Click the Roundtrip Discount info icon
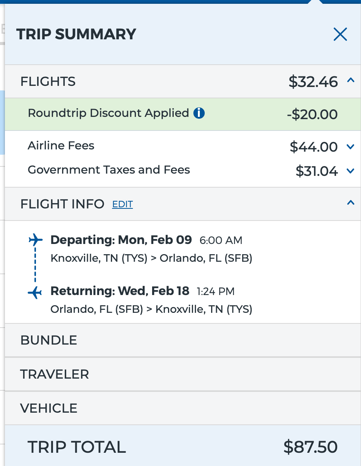This screenshot has height=466, width=361. (x=199, y=113)
